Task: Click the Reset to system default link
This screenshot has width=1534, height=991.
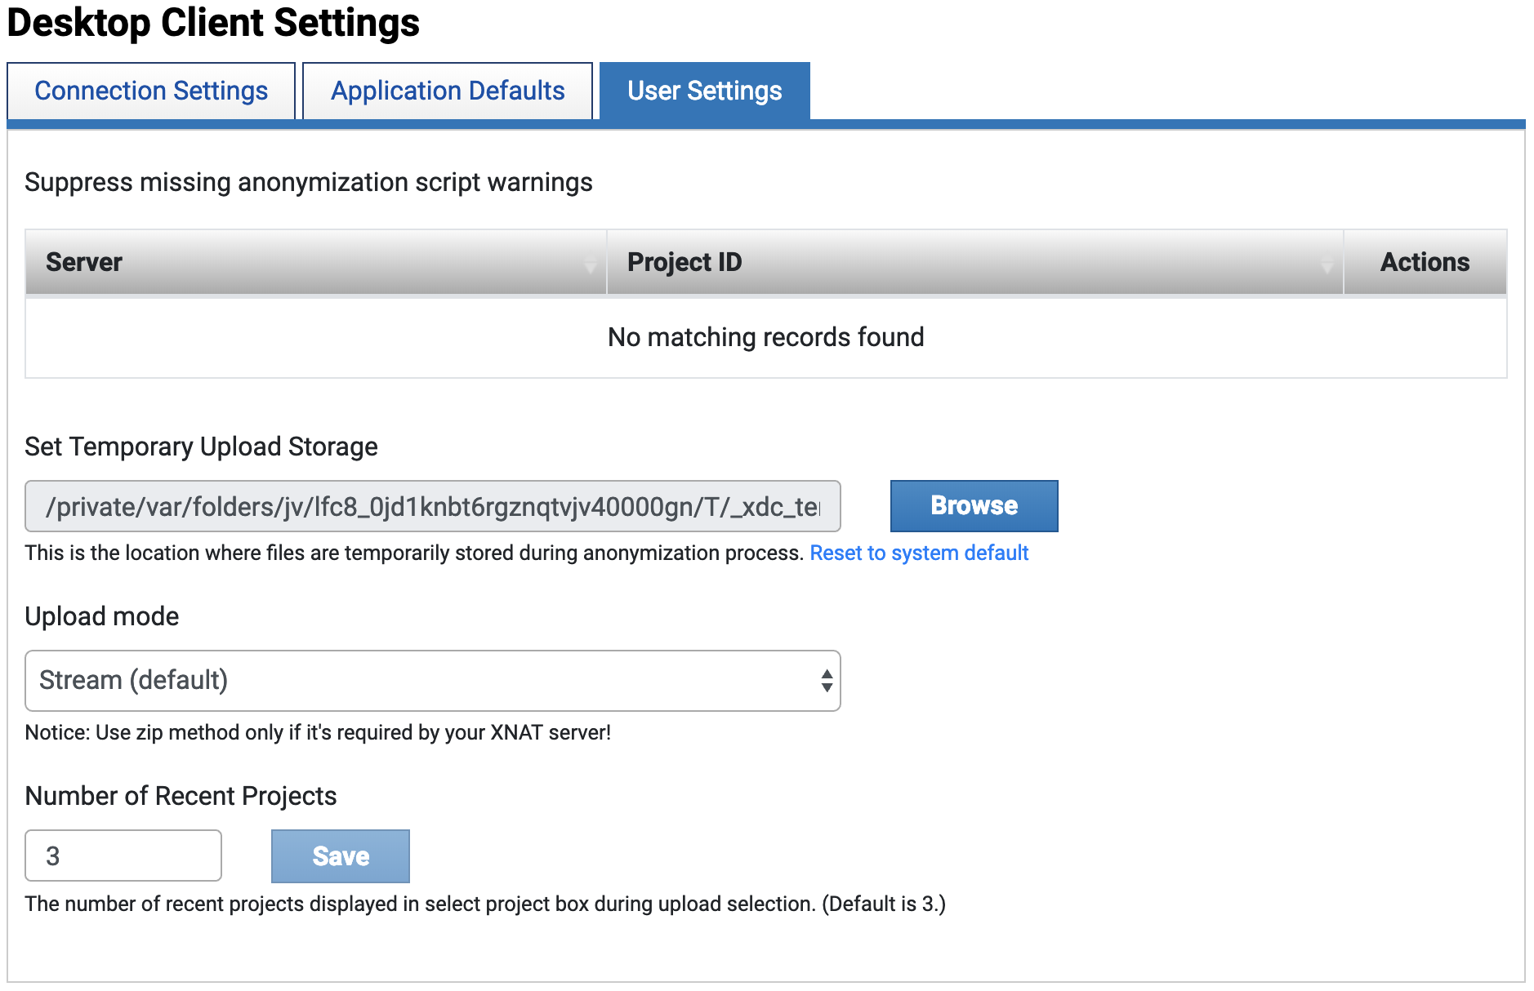Action: [919, 553]
